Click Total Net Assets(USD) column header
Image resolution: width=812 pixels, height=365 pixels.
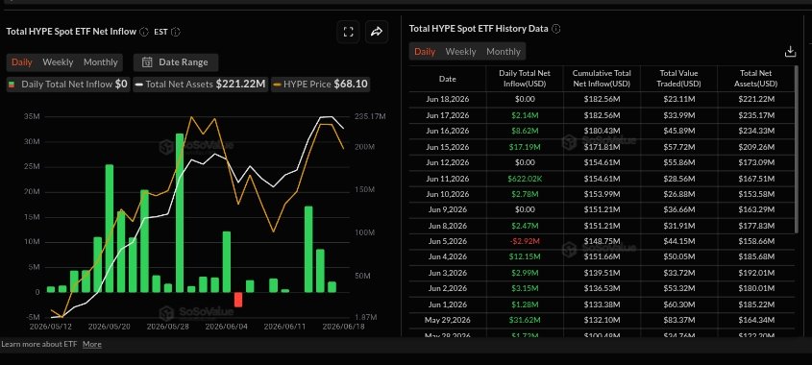click(x=756, y=79)
